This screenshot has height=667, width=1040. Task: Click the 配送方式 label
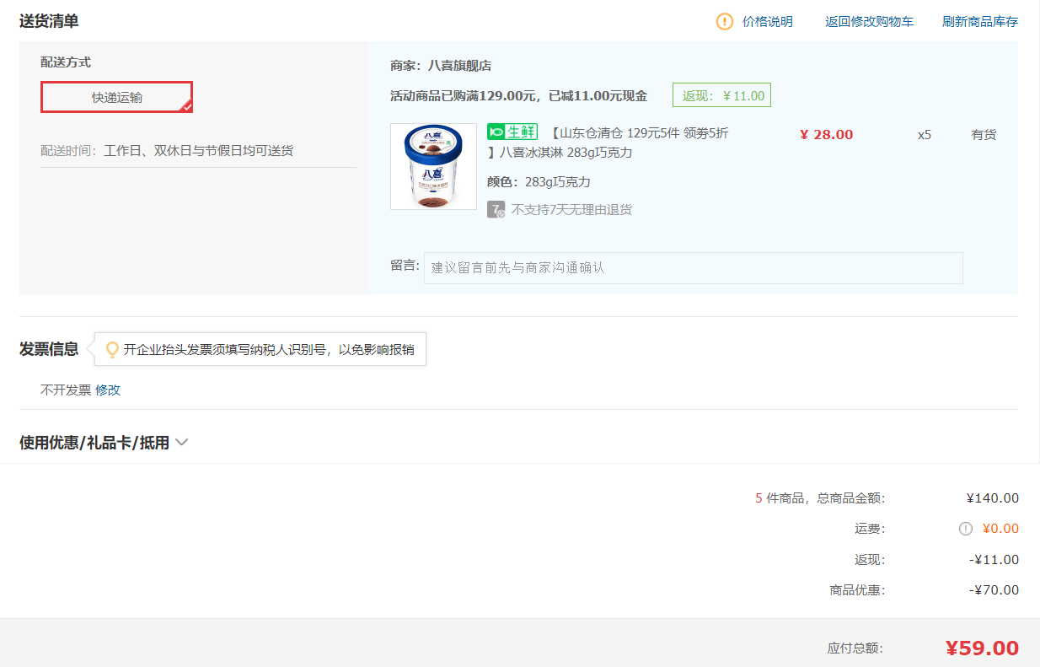click(x=66, y=62)
